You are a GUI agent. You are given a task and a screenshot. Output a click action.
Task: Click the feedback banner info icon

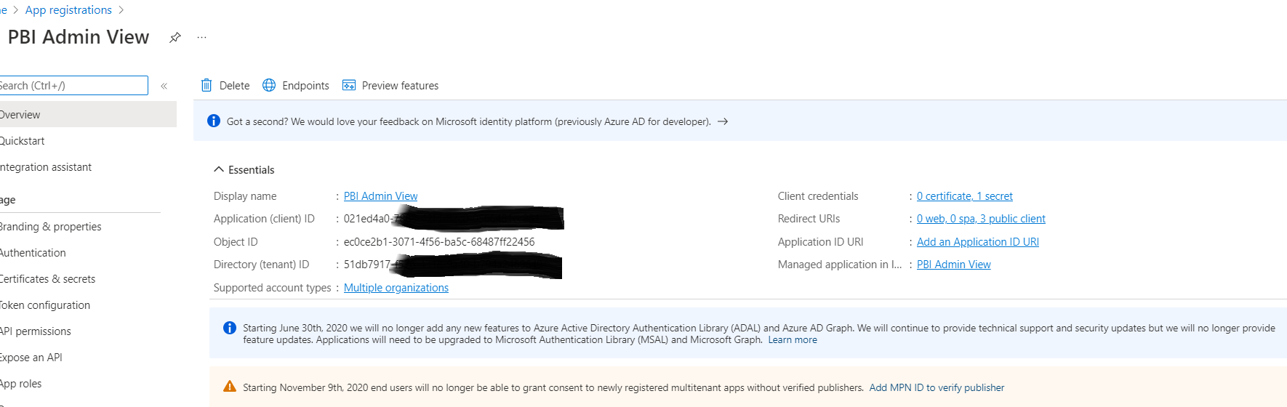tap(214, 121)
